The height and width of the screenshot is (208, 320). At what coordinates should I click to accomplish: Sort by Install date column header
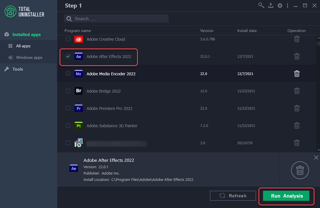(x=247, y=31)
